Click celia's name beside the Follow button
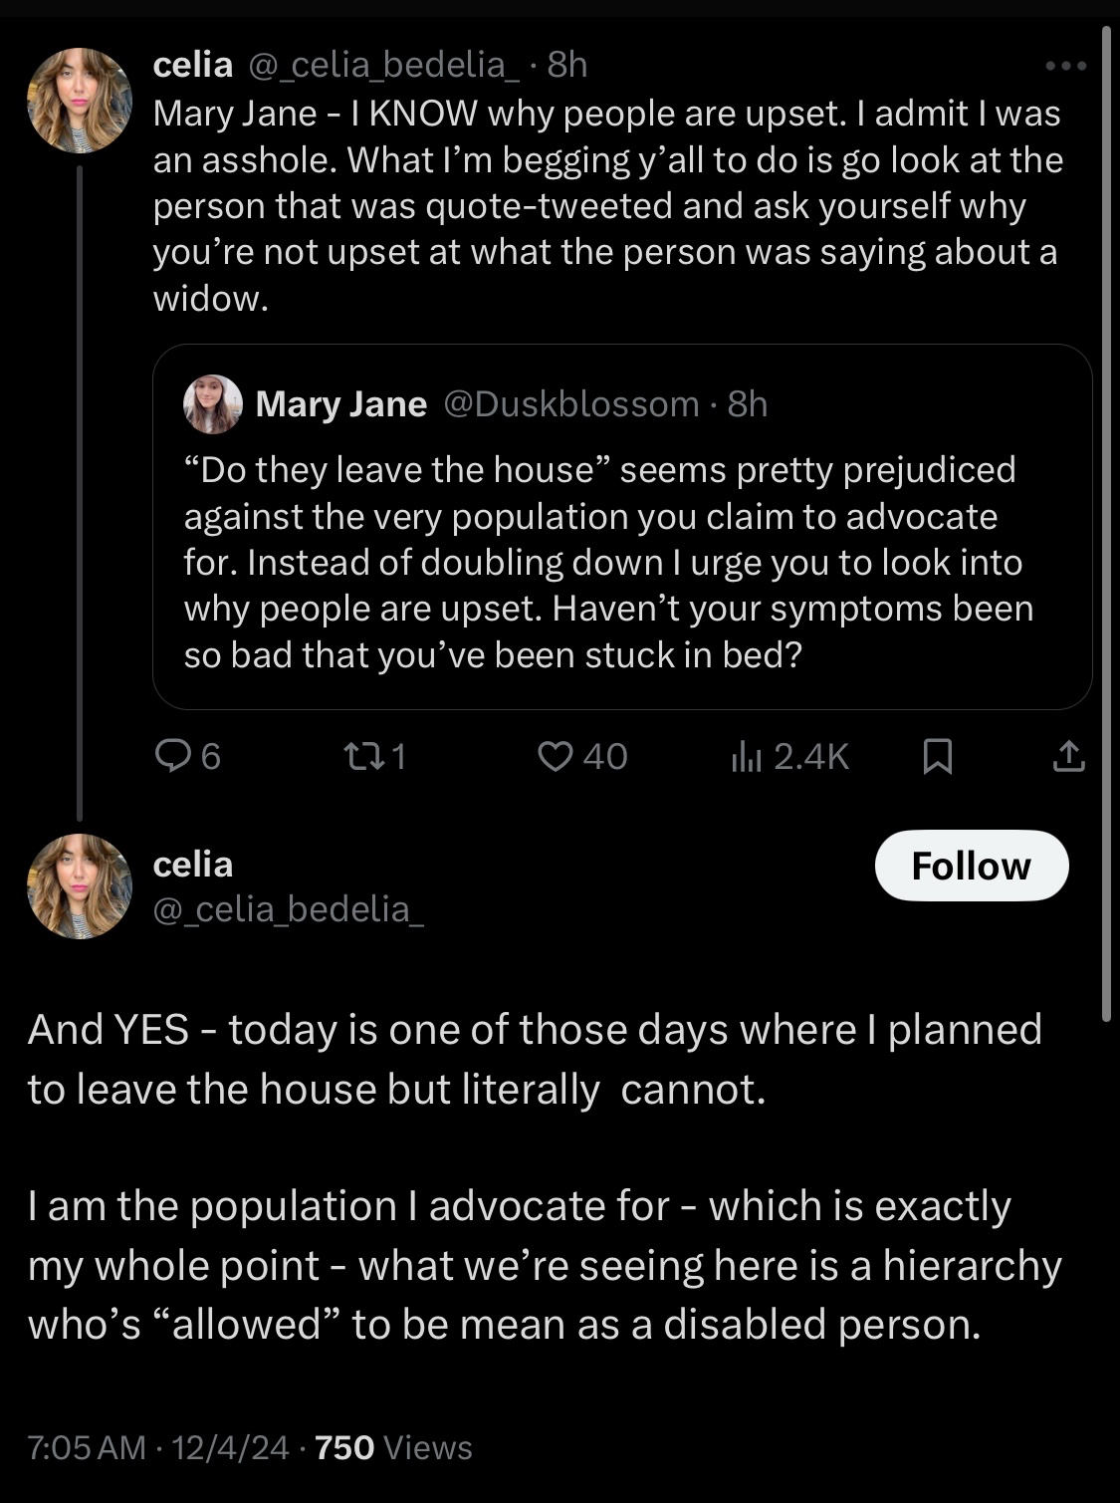The height and width of the screenshot is (1503, 1120). coord(193,865)
